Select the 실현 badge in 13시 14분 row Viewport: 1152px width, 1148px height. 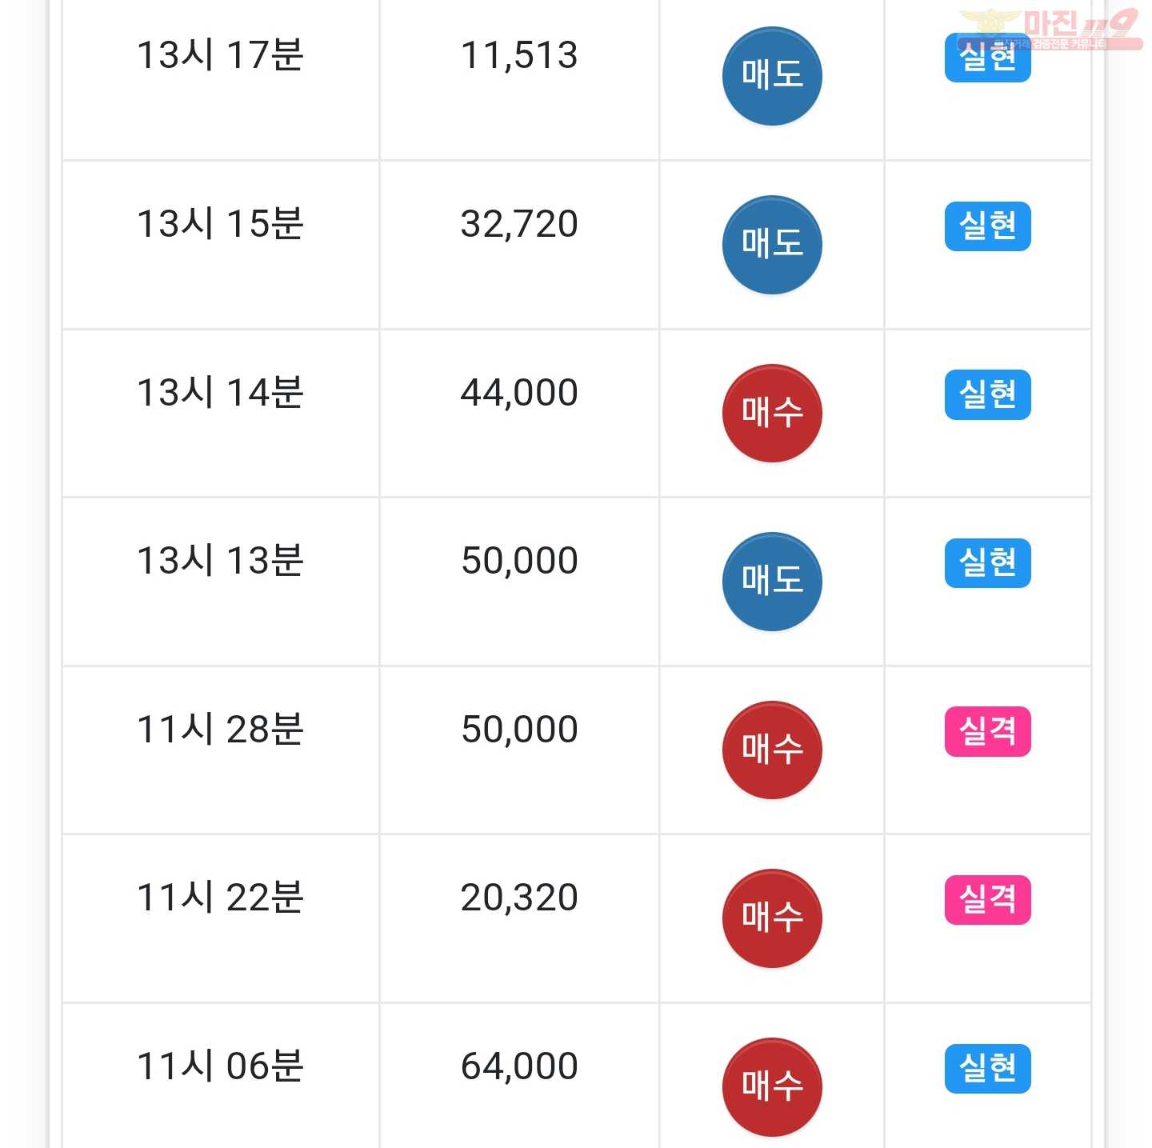coord(988,394)
